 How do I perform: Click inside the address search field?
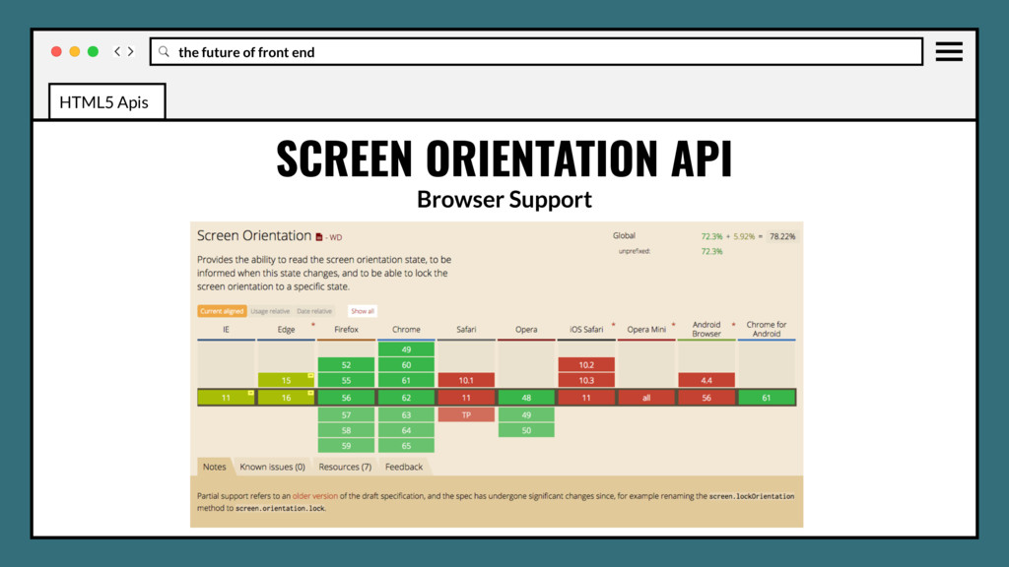(x=537, y=51)
